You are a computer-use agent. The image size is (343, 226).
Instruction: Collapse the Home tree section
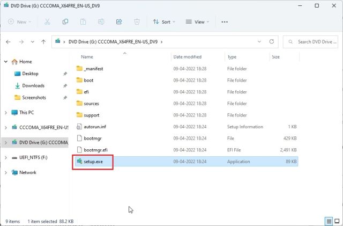pos(6,62)
